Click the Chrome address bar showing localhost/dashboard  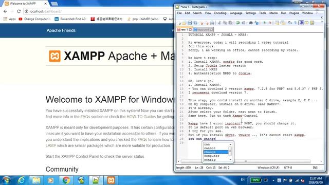[99, 11]
